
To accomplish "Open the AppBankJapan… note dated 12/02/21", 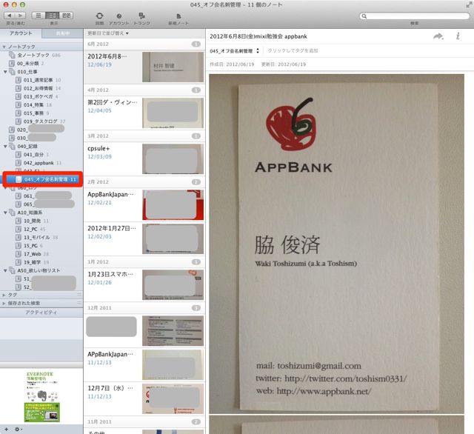I will pyautogui.click(x=144, y=205).
